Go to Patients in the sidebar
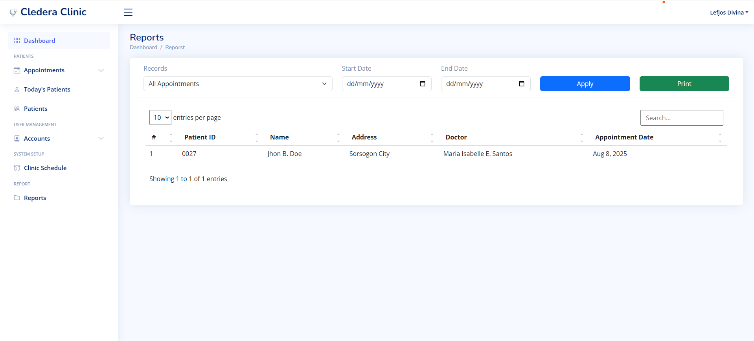The image size is (754, 341). coord(35,109)
